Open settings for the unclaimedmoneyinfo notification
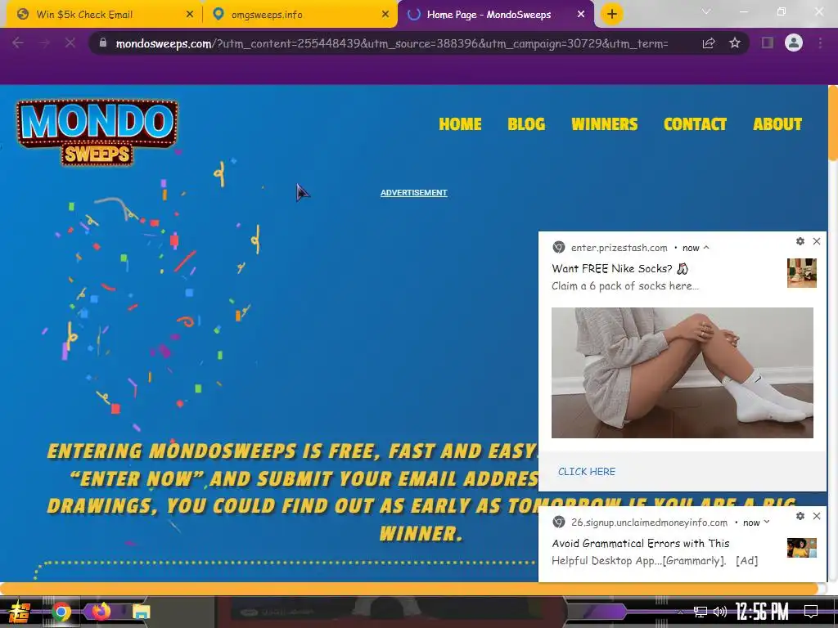The image size is (838, 628). click(800, 516)
